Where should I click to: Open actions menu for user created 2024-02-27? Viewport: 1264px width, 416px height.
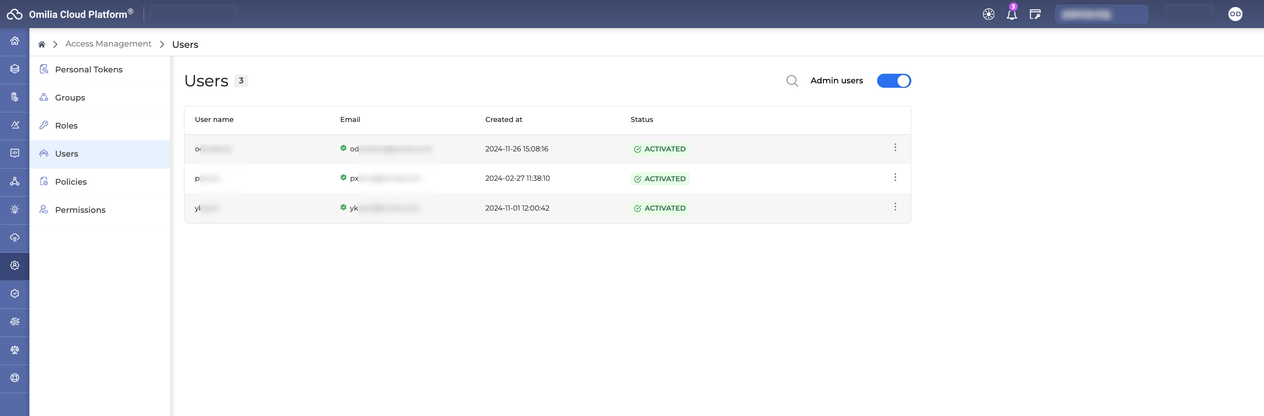point(895,177)
